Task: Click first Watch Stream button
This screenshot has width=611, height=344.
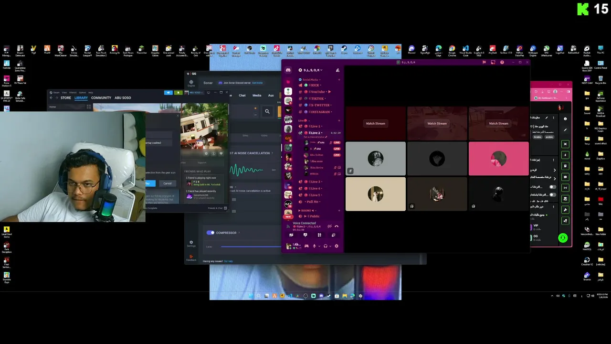Action: pyautogui.click(x=375, y=123)
